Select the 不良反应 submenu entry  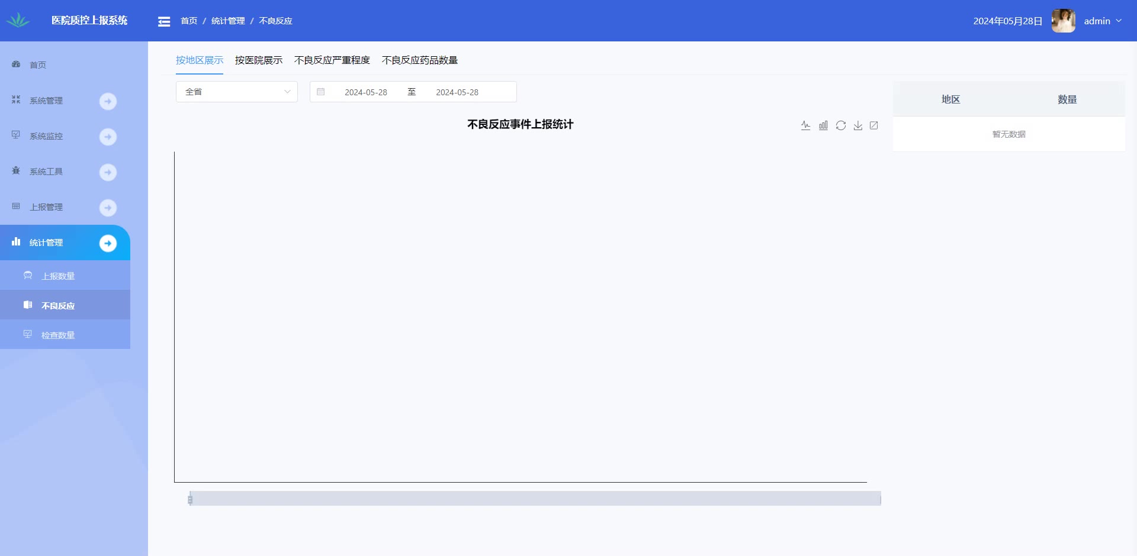(x=65, y=305)
